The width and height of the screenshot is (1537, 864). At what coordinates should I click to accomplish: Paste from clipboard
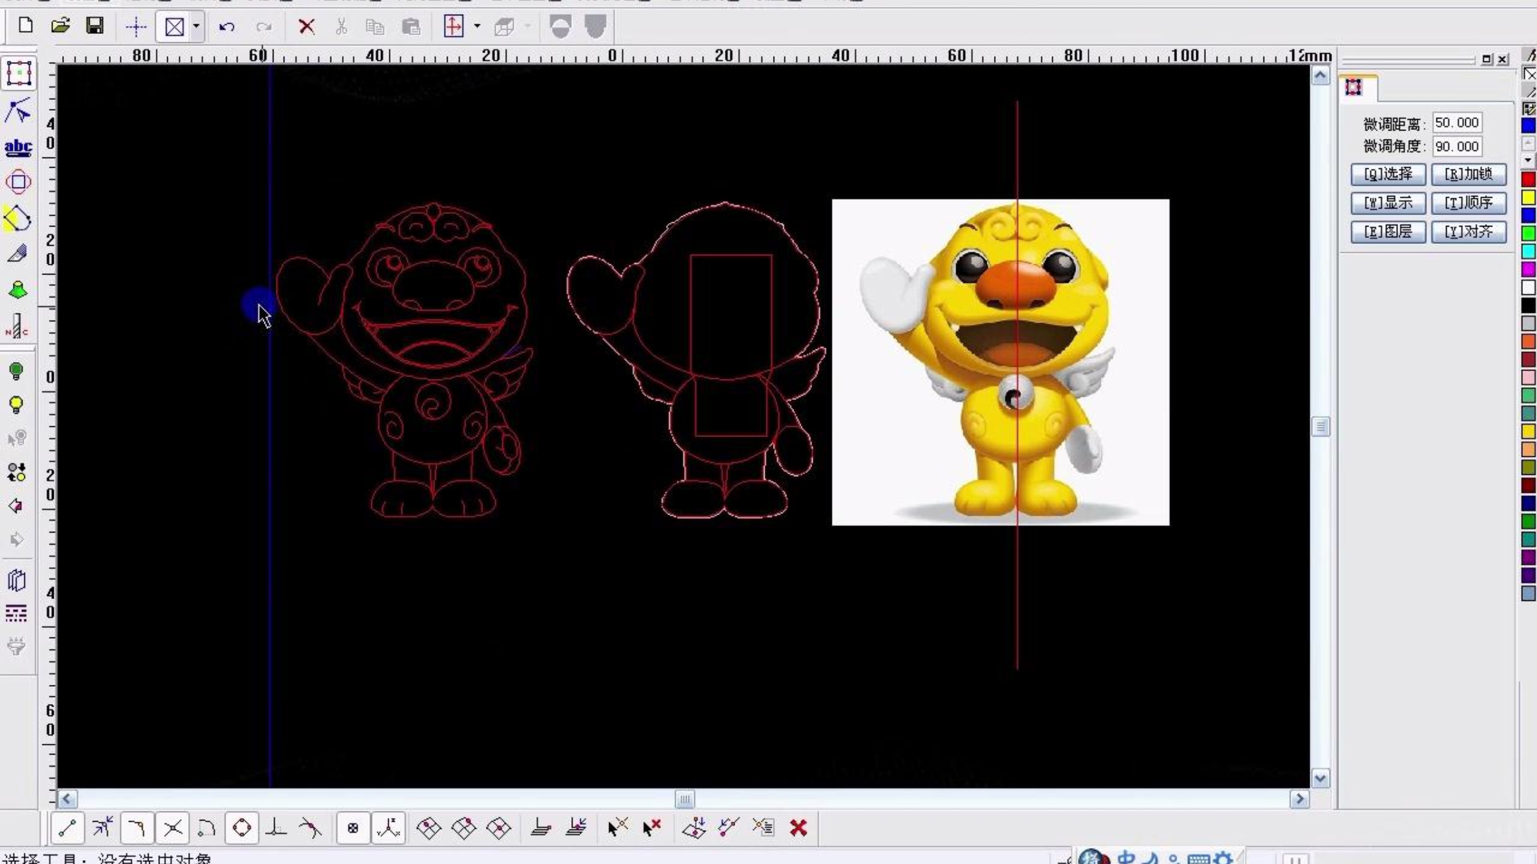click(x=411, y=27)
